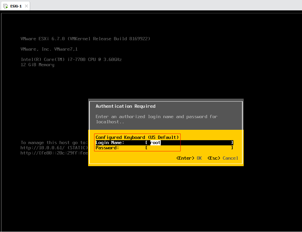Click the IPv6 fe80 management address

click(x=54, y=153)
